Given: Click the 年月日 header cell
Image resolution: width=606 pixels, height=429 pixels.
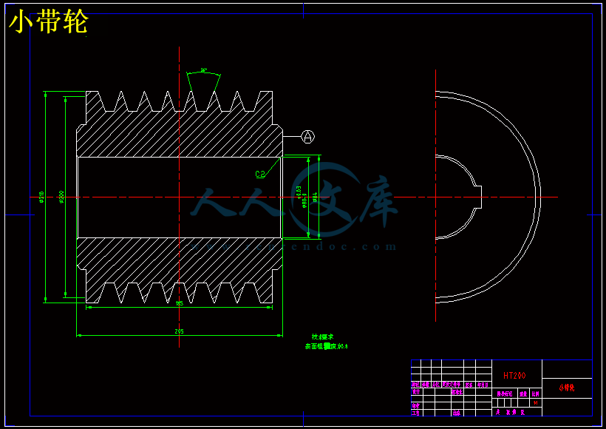Looking at the screenshot, I should (483, 385).
